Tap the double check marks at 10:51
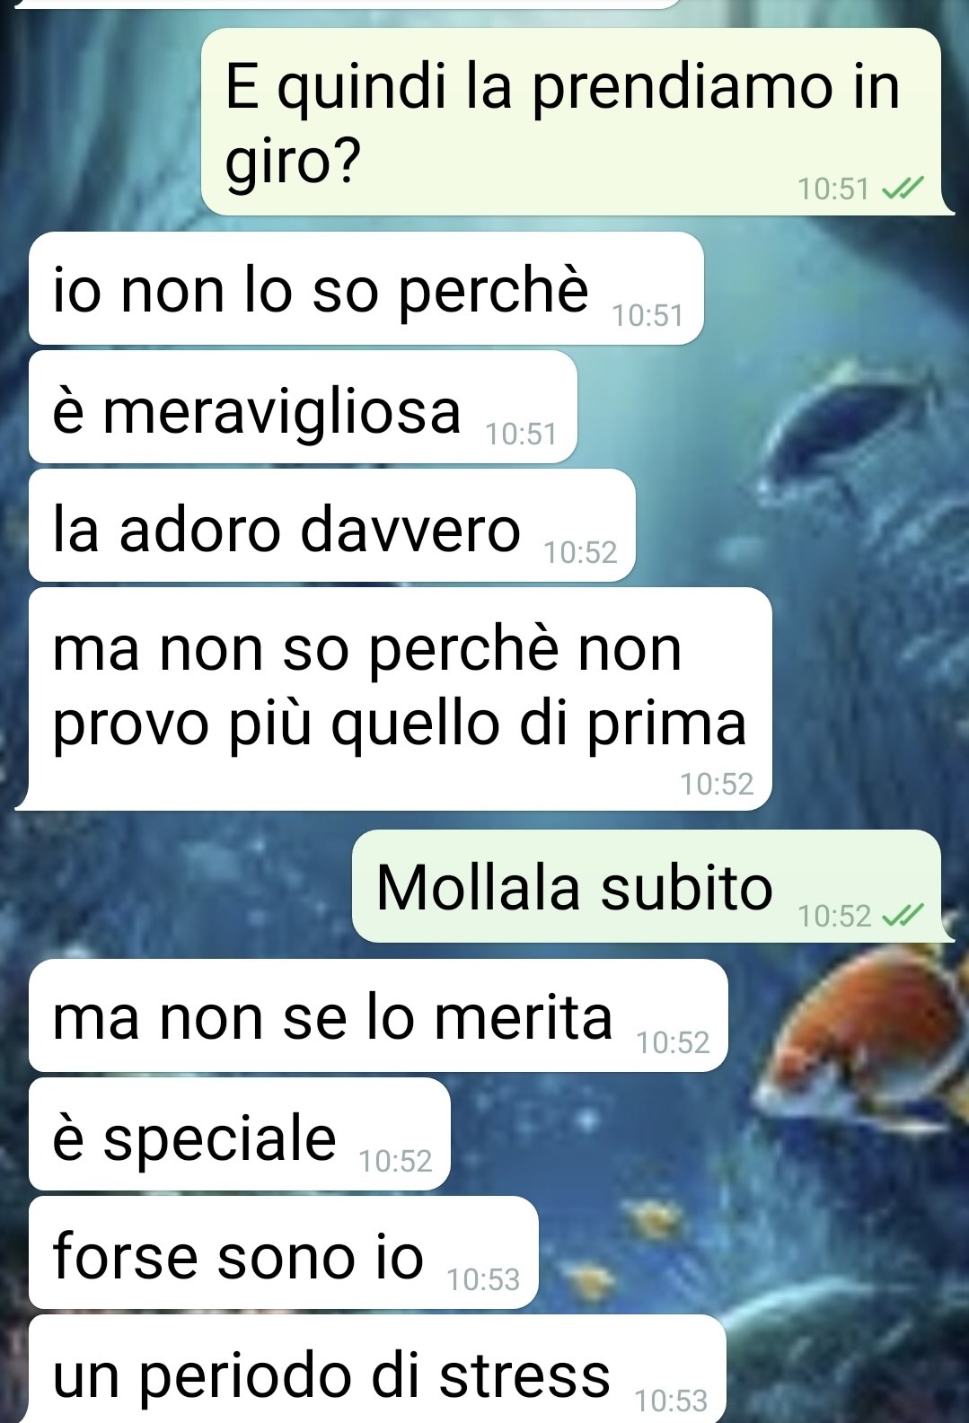 click(x=903, y=189)
